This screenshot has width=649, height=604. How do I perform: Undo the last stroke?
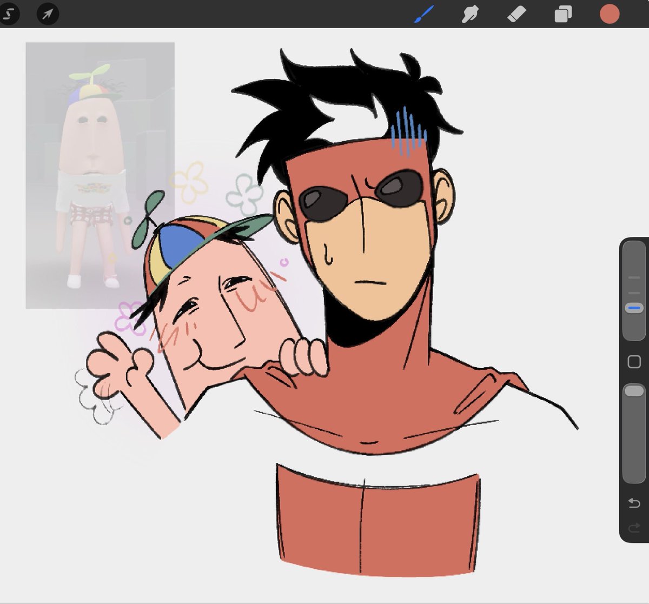pyautogui.click(x=634, y=503)
